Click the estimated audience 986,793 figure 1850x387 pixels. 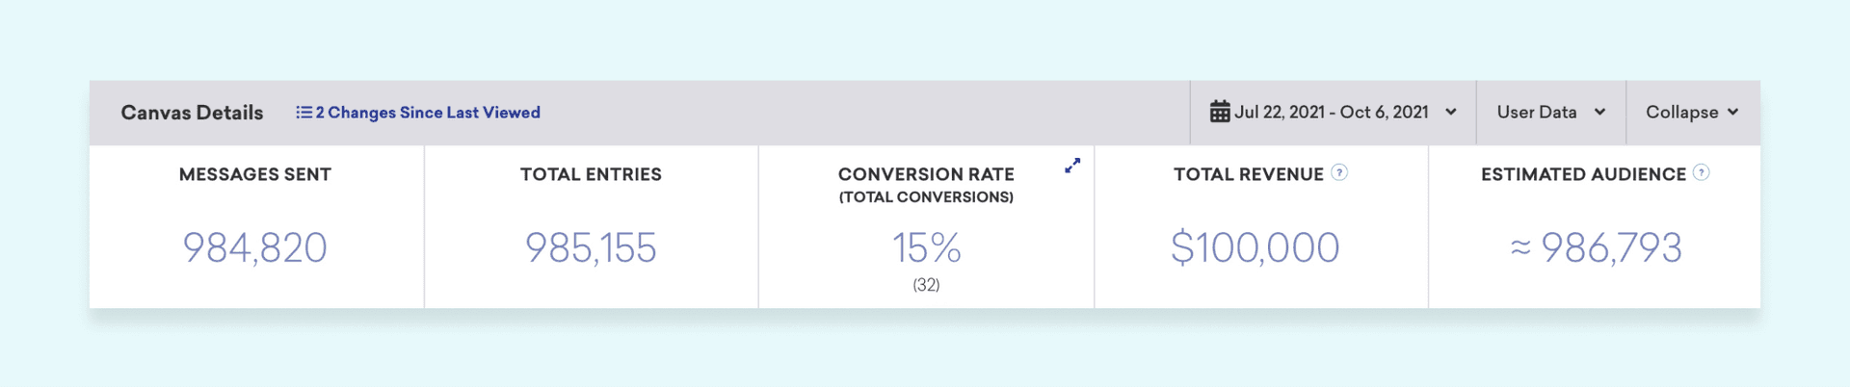pyautogui.click(x=1611, y=248)
